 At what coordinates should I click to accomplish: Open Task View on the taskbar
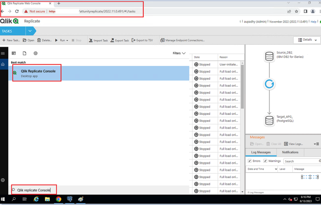(25, 199)
